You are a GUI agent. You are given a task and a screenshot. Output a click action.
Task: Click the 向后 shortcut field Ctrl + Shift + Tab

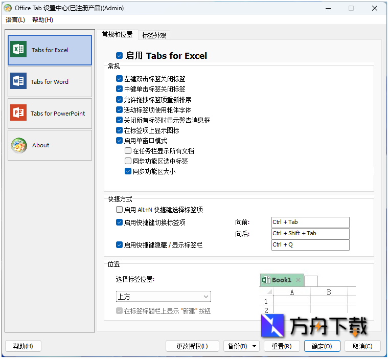tap(310, 233)
